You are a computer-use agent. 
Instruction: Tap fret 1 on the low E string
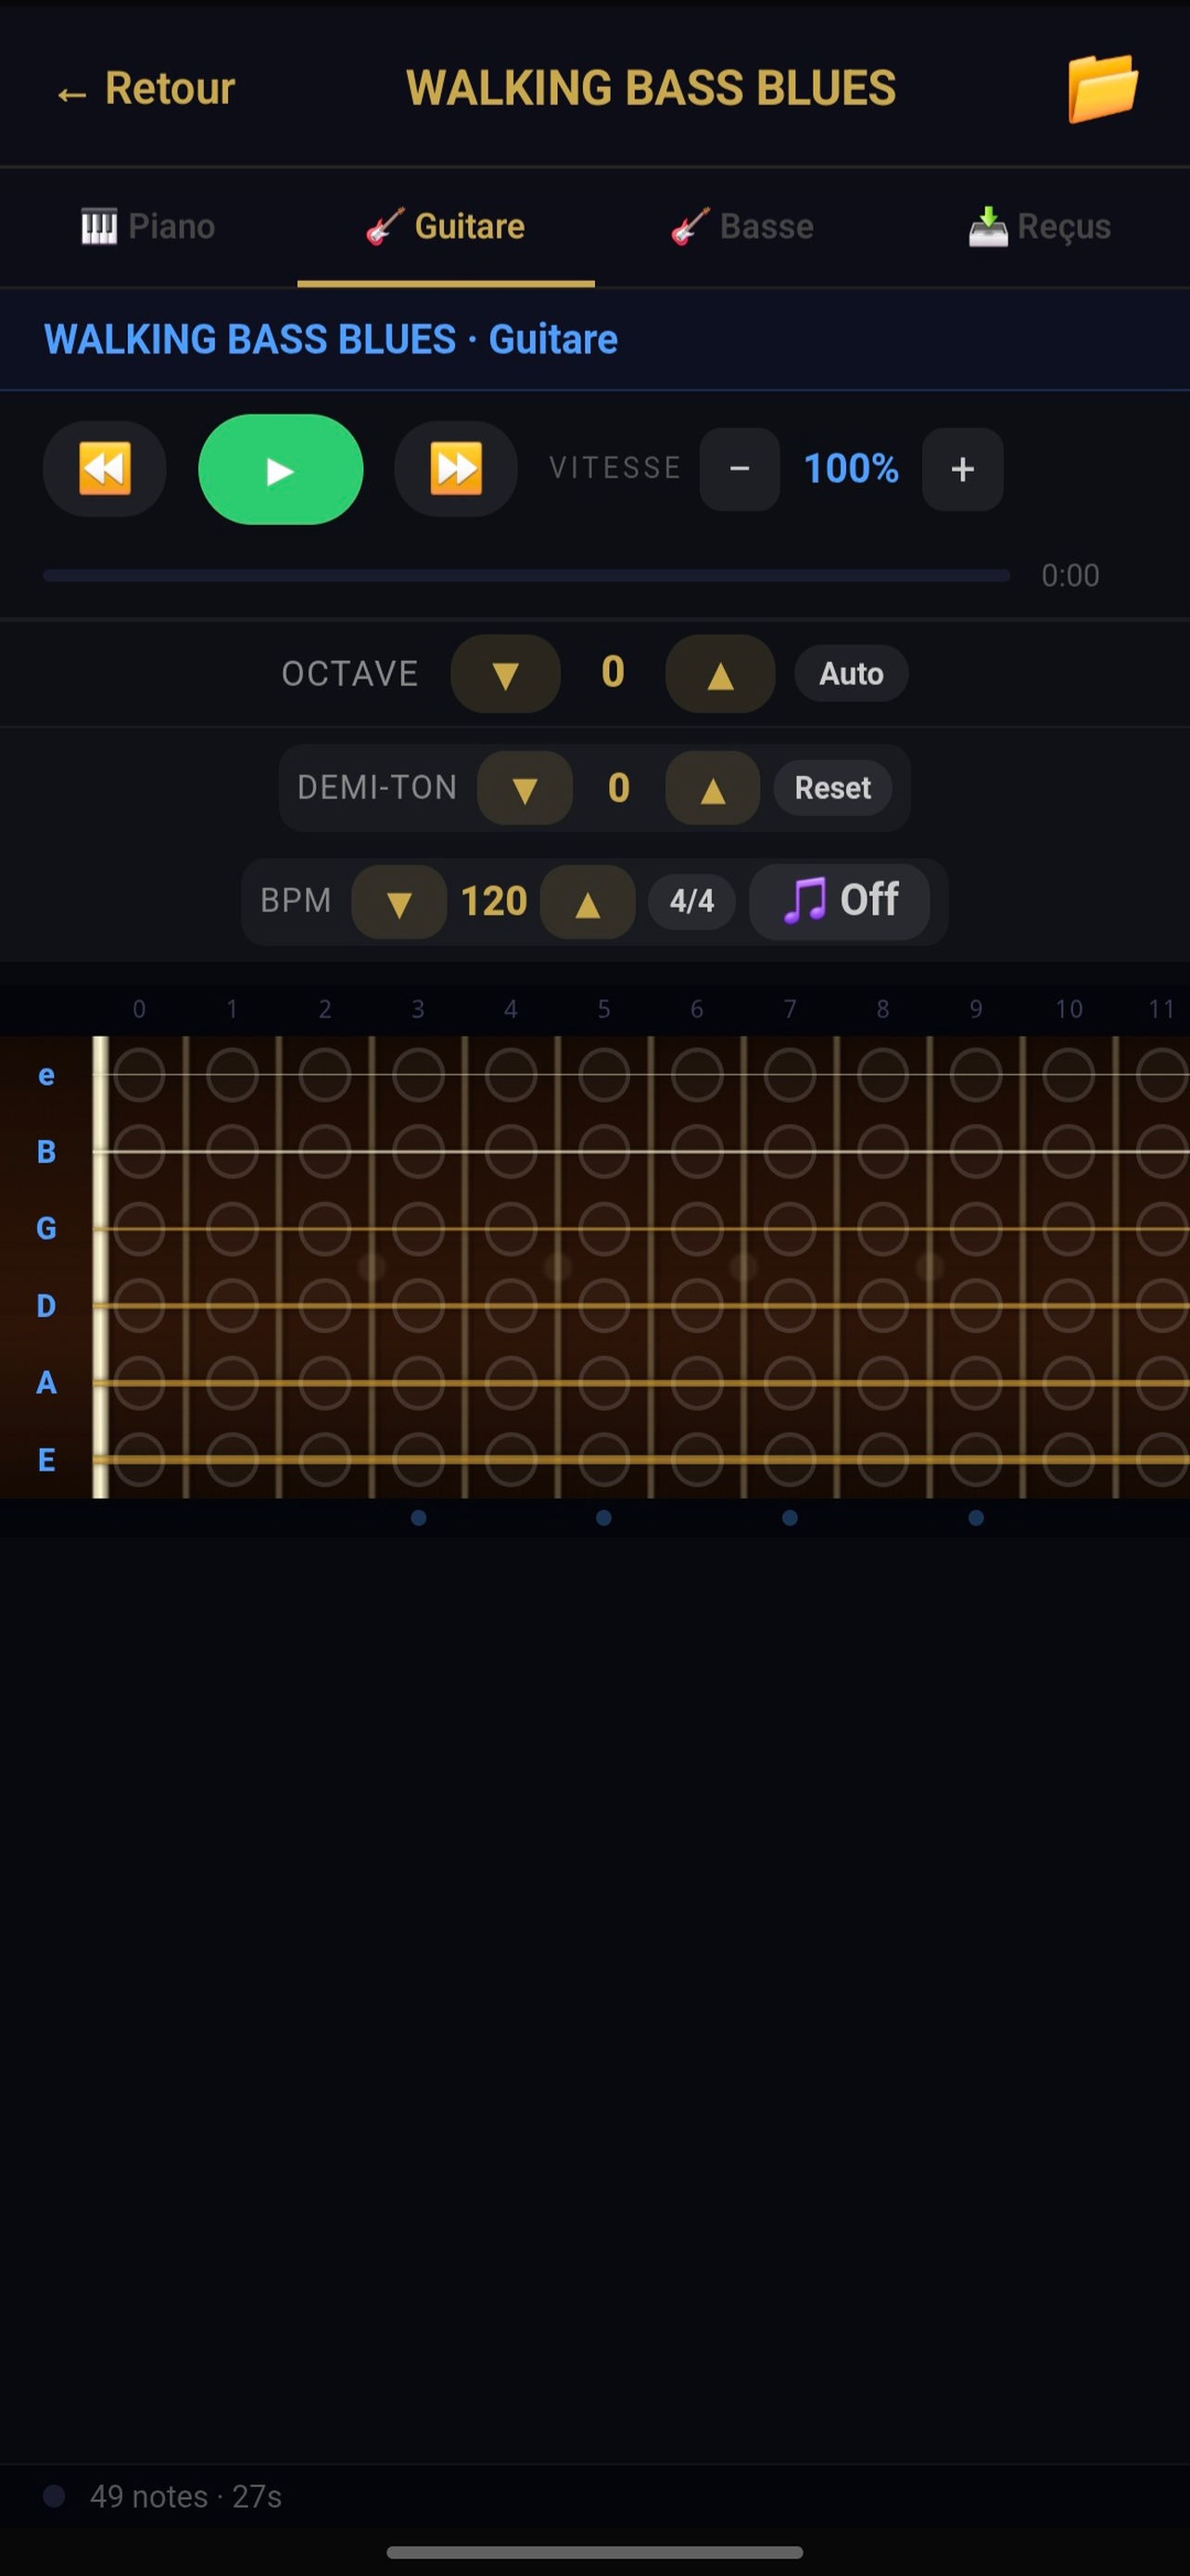[232, 1460]
